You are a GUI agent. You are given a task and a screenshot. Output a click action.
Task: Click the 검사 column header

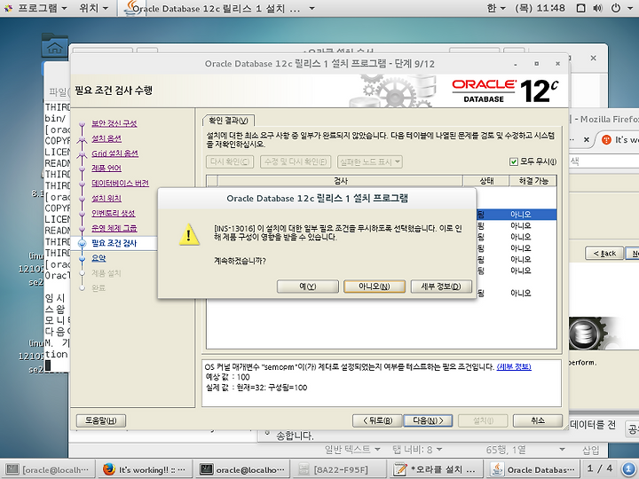[340, 181]
